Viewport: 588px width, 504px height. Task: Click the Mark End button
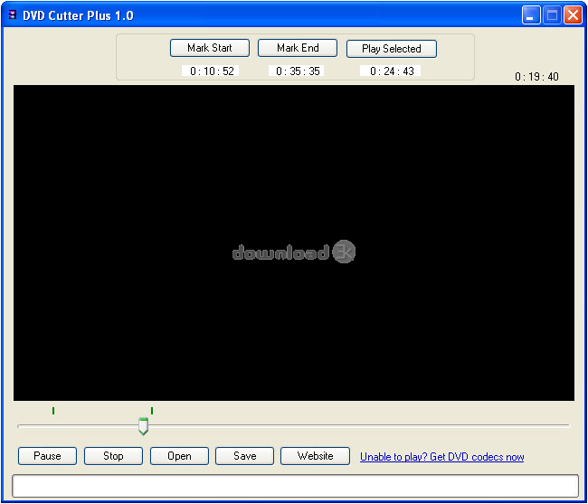pos(298,48)
